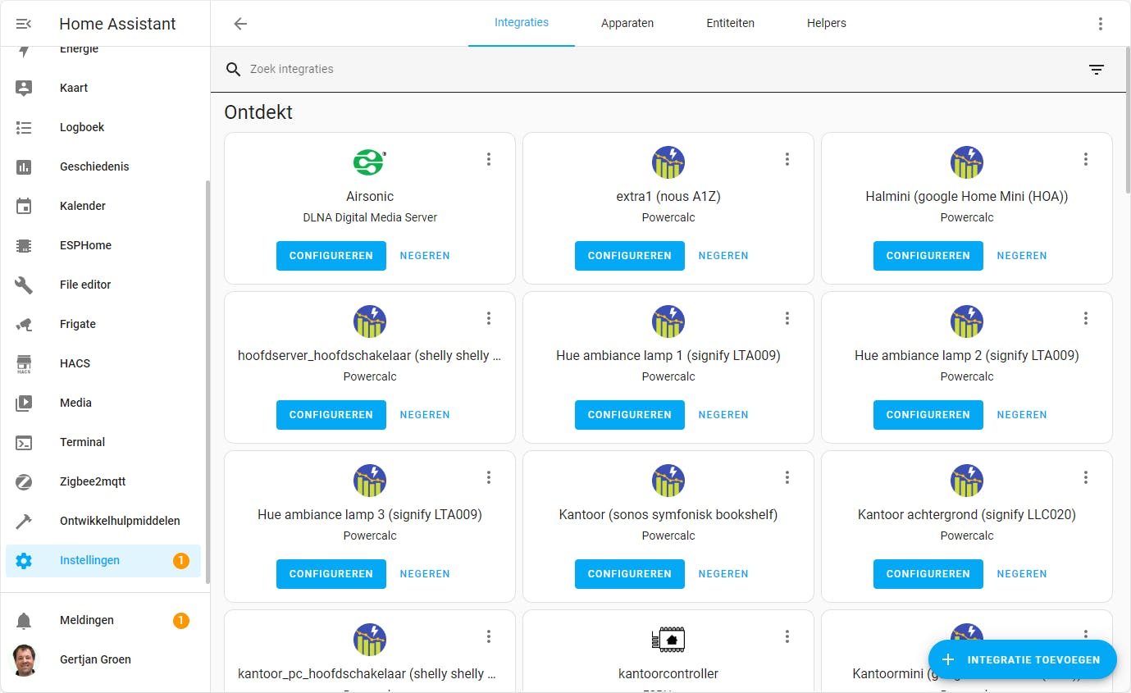
Task: Configure extra1 (nous A1Z)
Action: pos(630,256)
